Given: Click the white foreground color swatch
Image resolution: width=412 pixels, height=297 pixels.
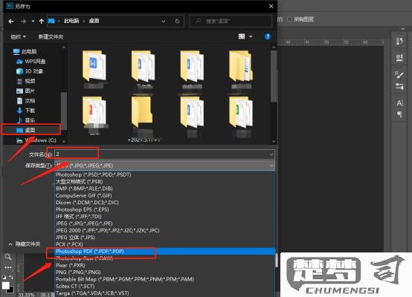Looking at the screenshot, I should tap(5, 285).
